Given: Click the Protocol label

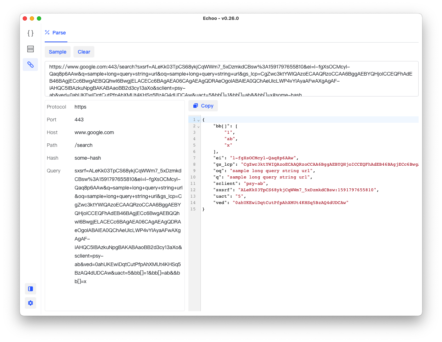Looking at the screenshot, I should 56,107.
